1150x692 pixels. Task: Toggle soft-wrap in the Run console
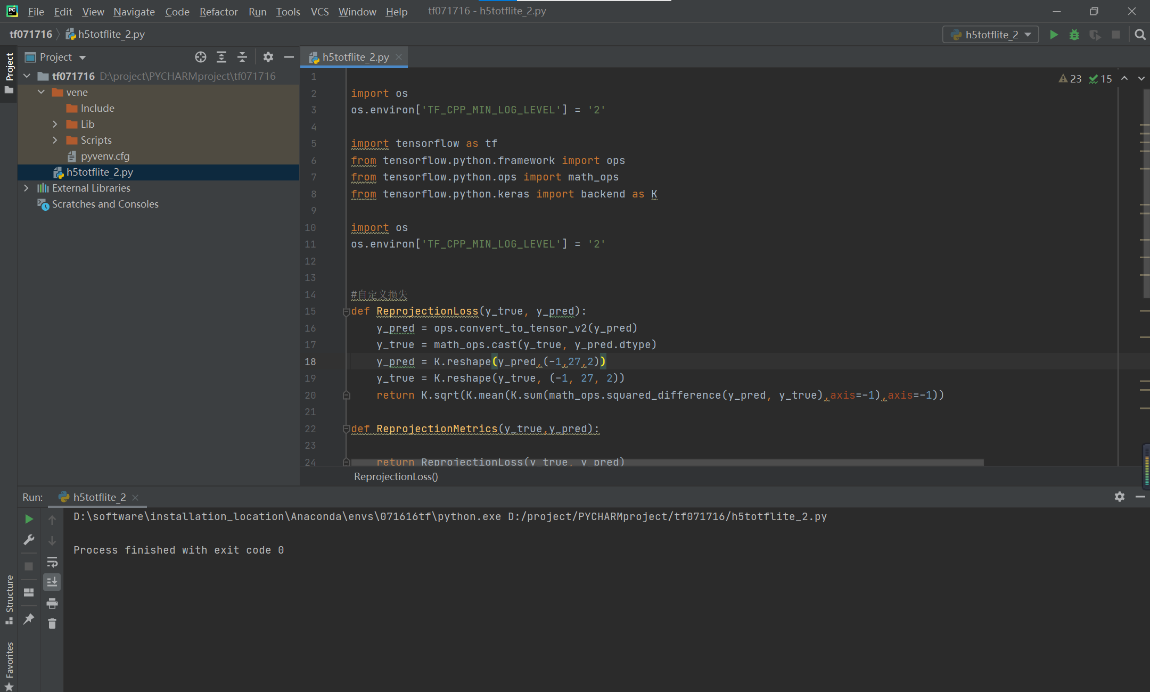pos(52,562)
